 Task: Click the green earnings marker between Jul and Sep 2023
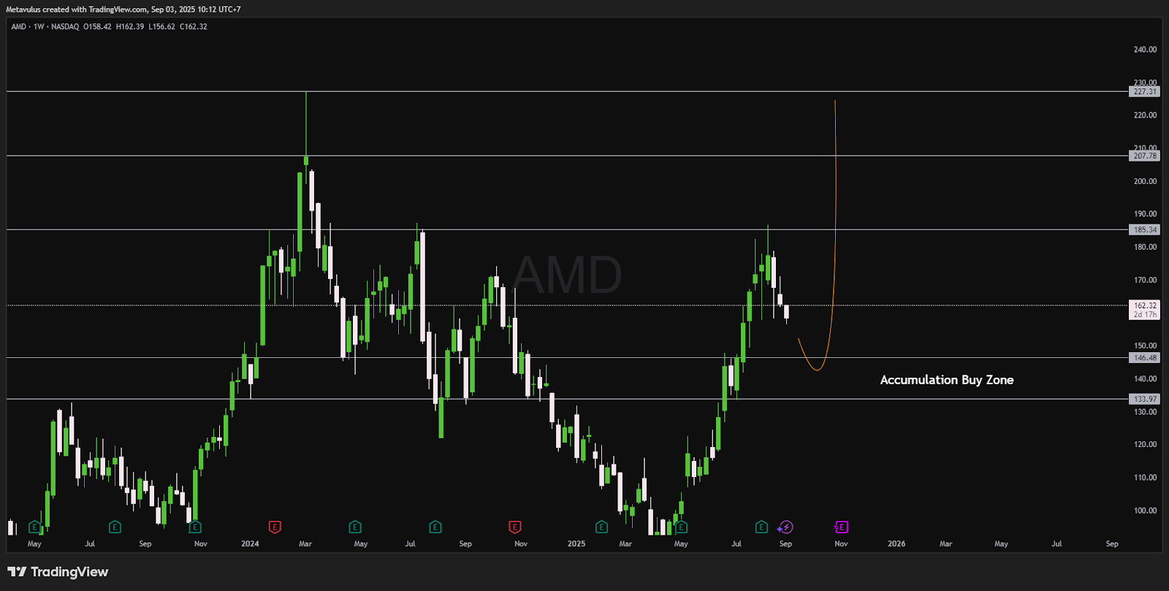point(115,527)
